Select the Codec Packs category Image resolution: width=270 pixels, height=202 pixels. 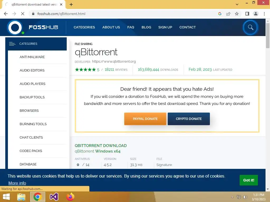[31, 151]
